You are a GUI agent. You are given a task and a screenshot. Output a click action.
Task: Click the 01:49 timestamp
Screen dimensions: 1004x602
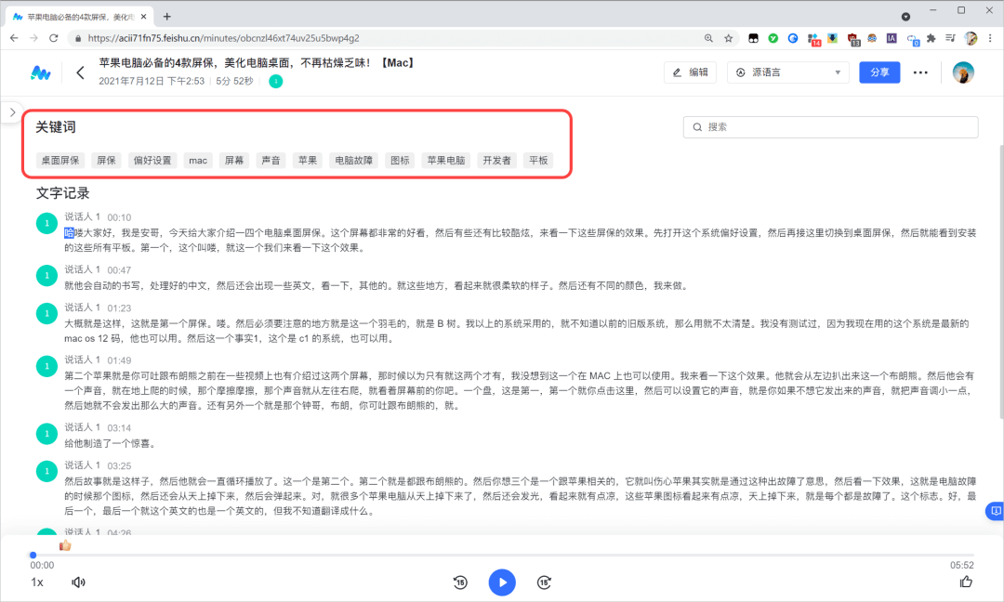(119, 360)
